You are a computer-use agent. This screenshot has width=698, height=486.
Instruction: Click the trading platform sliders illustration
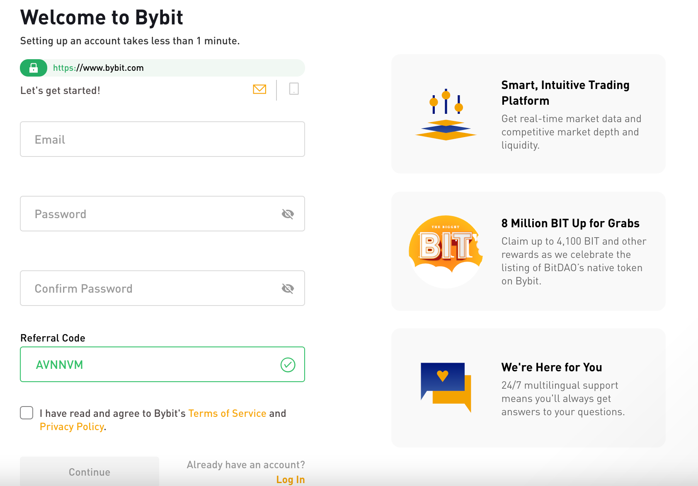click(x=446, y=114)
